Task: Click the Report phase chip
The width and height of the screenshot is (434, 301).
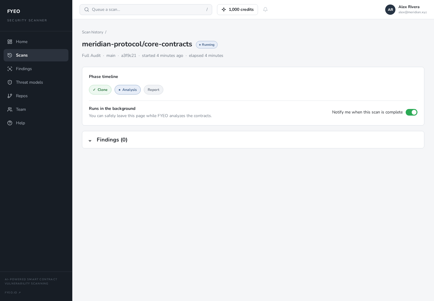Action: pos(153,90)
